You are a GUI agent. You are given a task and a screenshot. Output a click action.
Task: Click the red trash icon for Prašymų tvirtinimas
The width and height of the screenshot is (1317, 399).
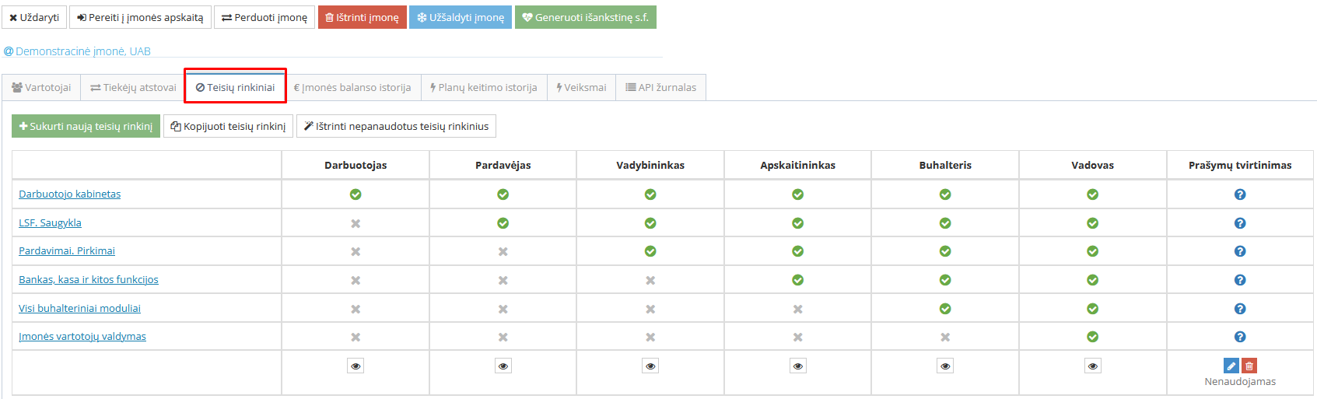1249,366
